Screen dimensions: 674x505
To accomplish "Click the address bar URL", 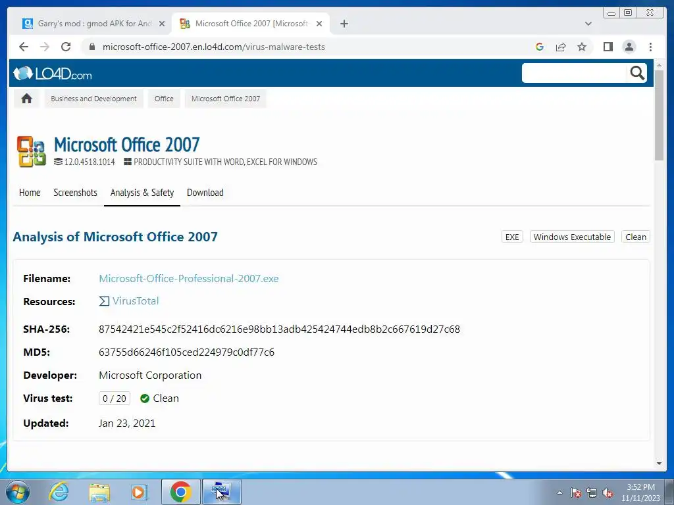I will tap(214, 47).
